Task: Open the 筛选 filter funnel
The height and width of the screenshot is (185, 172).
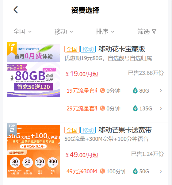Action: 147,32
